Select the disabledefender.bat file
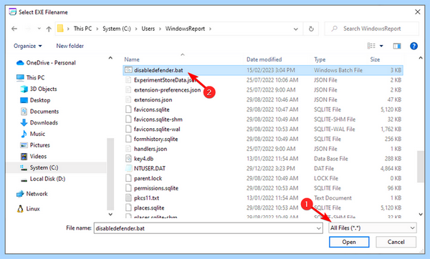The height and width of the screenshot is (259, 430). pyautogui.click(x=263, y=70)
